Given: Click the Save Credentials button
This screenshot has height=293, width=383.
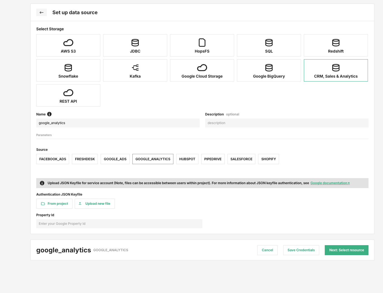Looking at the screenshot, I should (301, 250).
